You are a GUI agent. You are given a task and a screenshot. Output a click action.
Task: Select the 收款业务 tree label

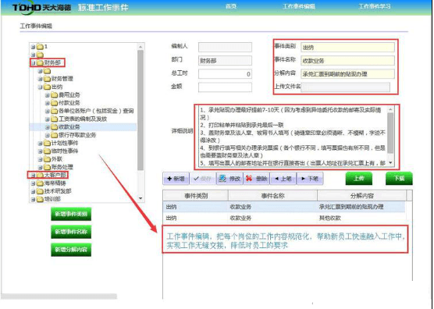[69, 127]
